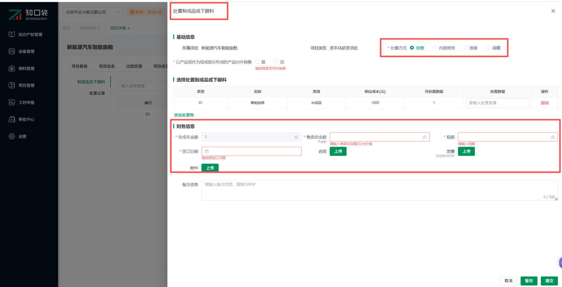Select 销售 disposal method

(412, 48)
